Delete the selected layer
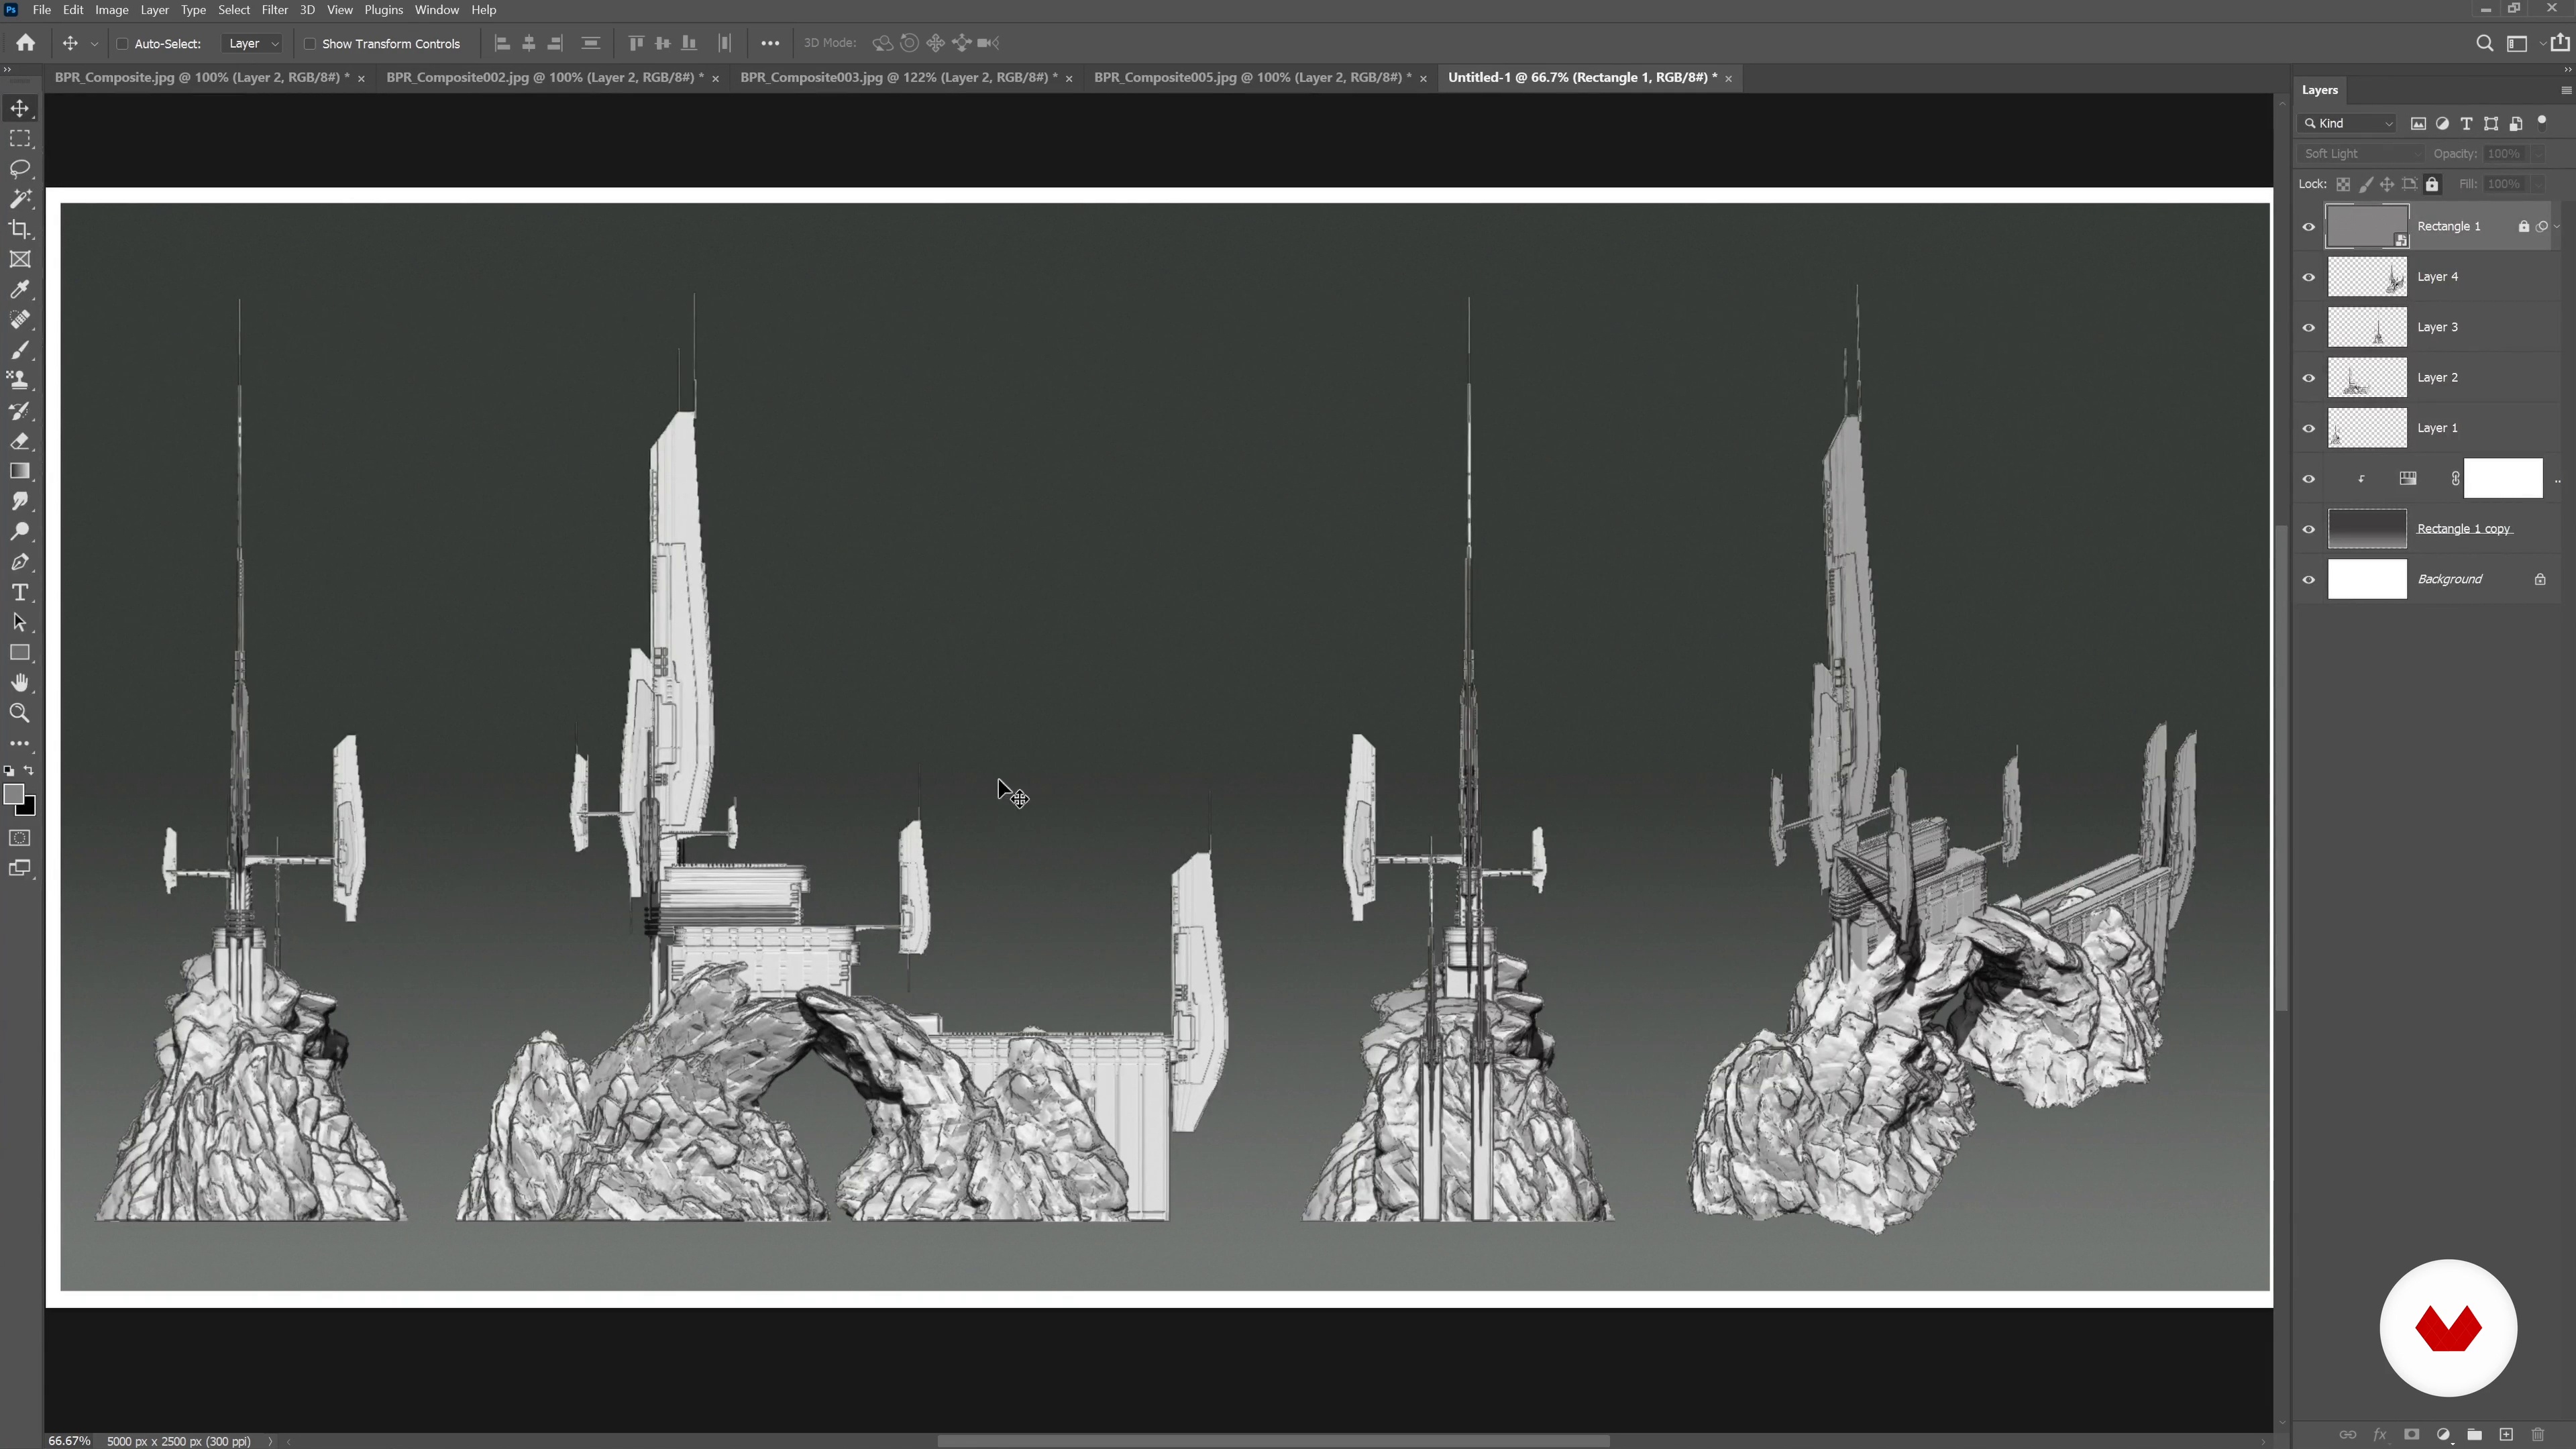 (x=2537, y=1434)
